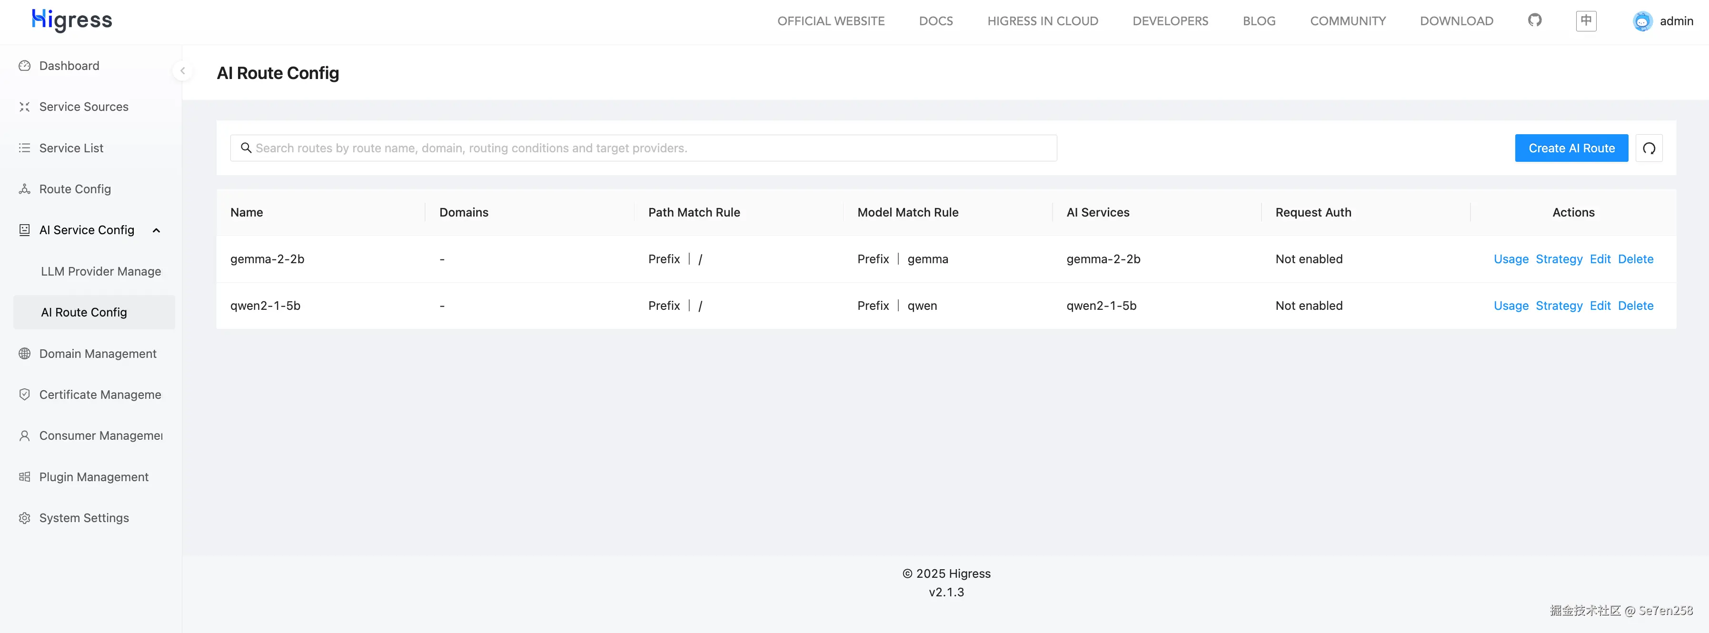
Task: Delete the qwen2-1-5b route
Action: pos(1635,306)
